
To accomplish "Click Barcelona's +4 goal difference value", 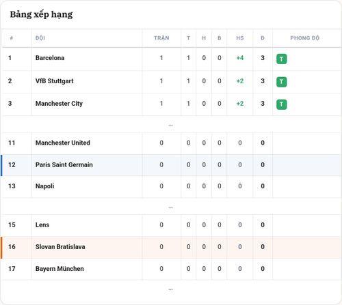I will pyautogui.click(x=240, y=58).
